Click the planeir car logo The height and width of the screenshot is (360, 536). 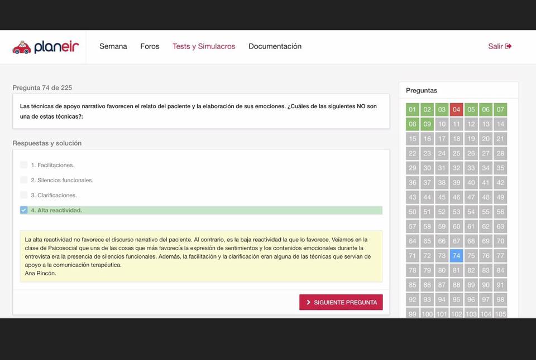[x=45, y=47]
